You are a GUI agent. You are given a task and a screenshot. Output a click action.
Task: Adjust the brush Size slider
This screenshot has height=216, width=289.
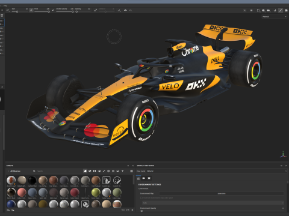coord(20,11)
